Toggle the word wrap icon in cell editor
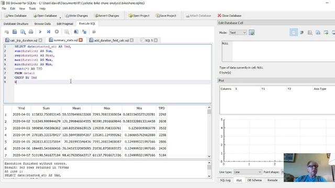335x188 pixels. coord(301,32)
